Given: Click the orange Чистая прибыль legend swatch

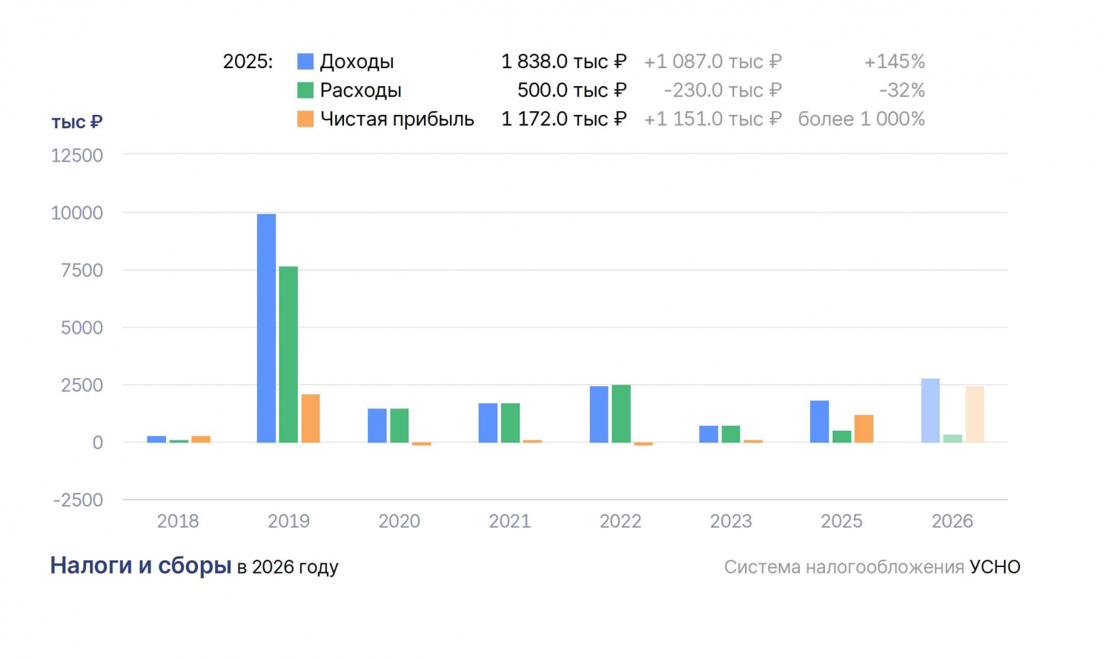Looking at the screenshot, I should pos(305,119).
